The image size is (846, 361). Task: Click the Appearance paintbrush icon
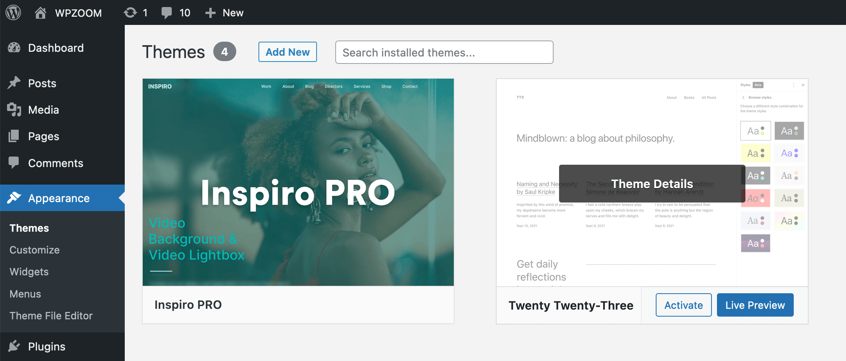[x=14, y=198]
